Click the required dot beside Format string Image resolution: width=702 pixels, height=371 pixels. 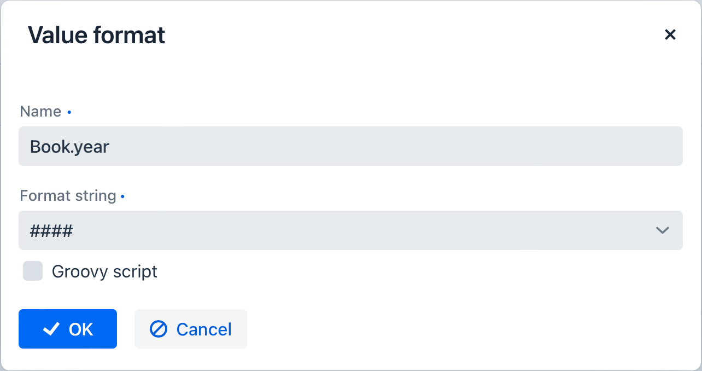tap(122, 196)
